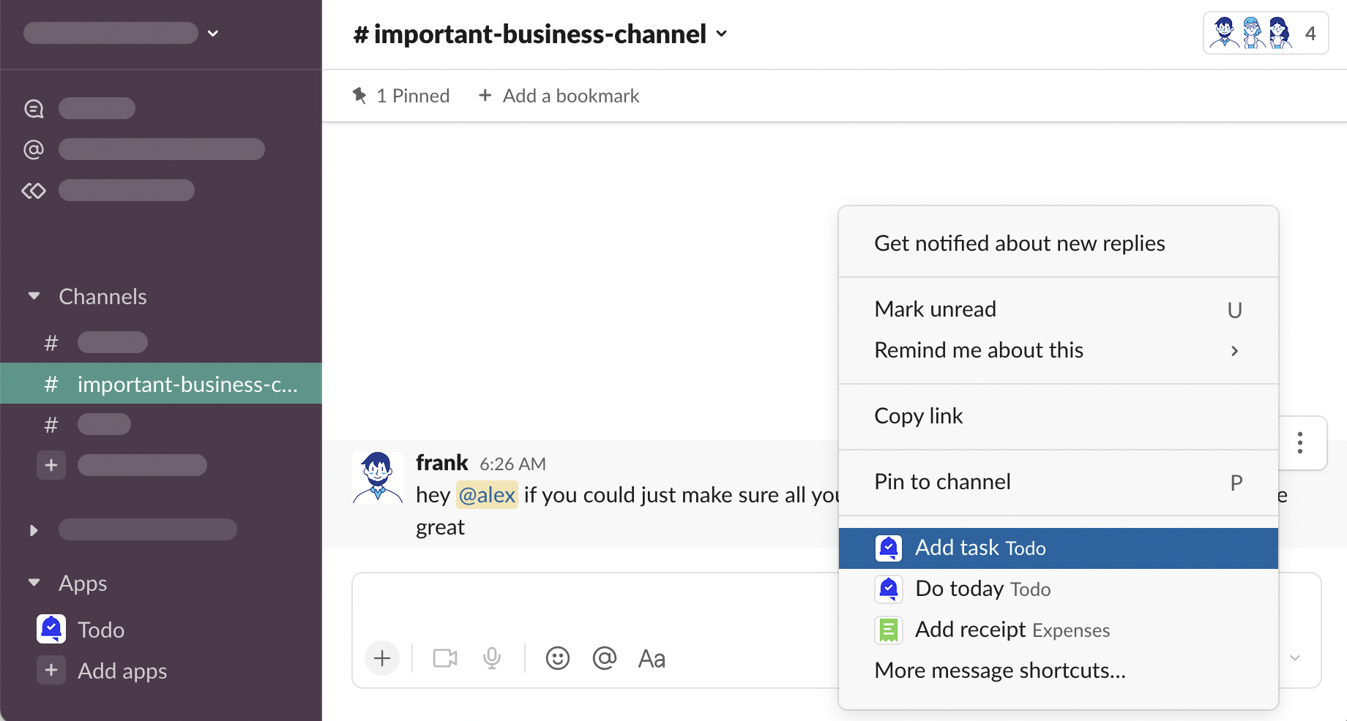This screenshot has height=721, width=1347.
Task: Click the @ mention icon in composer
Action: click(x=604, y=658)
